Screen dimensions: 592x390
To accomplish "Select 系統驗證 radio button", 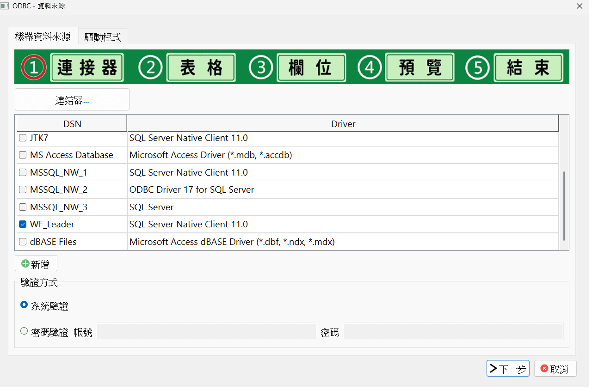I will 25,305.
